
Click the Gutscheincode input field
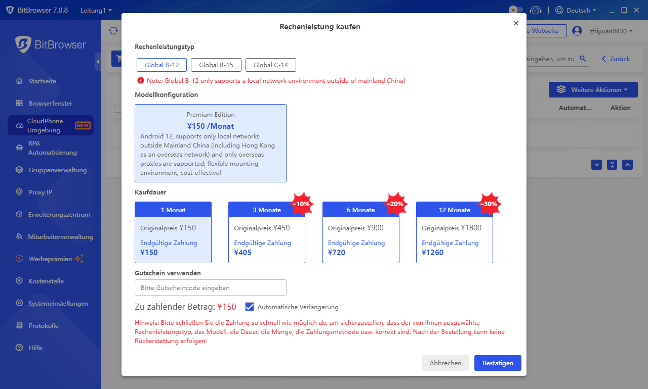[x=210, y=287]
